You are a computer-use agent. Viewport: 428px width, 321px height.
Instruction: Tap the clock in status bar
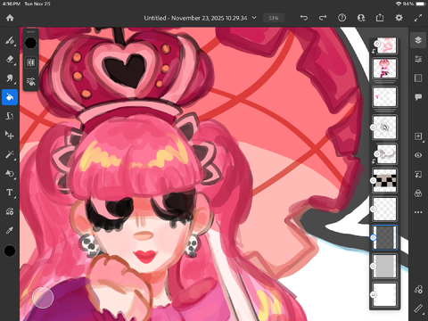click(11, 4)
